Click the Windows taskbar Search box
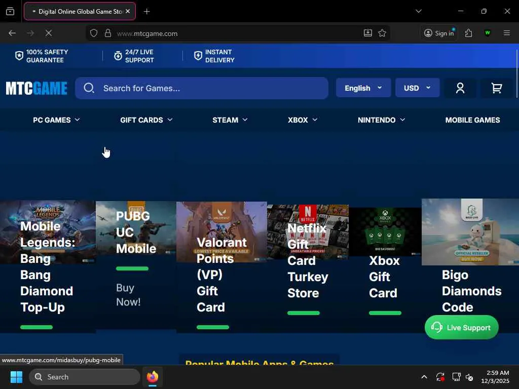This screenshot has width=519, height=389. tap(85, 377)
